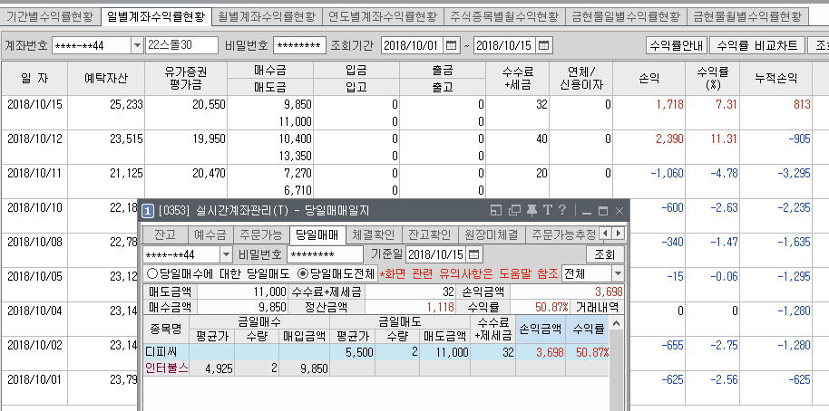The width and height of the screenshot is (829, 411).
Task: Click the 기준일 date field in popup
Action: 436,254
